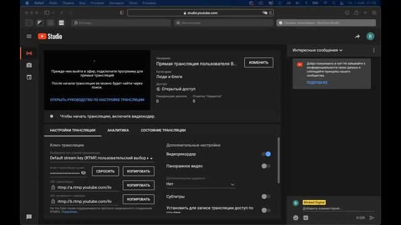Open the emoji picker in chat
The width and height of the screenshot is (401, 225).
point(296,217)
